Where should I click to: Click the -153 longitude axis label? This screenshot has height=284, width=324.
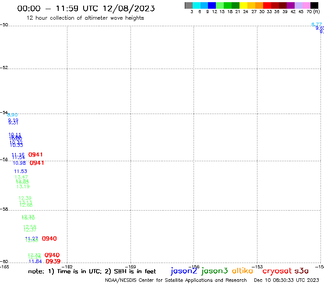click(x=257, y=267)
